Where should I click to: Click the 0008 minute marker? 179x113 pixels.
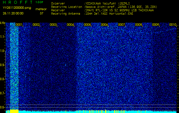coord(139,25)
